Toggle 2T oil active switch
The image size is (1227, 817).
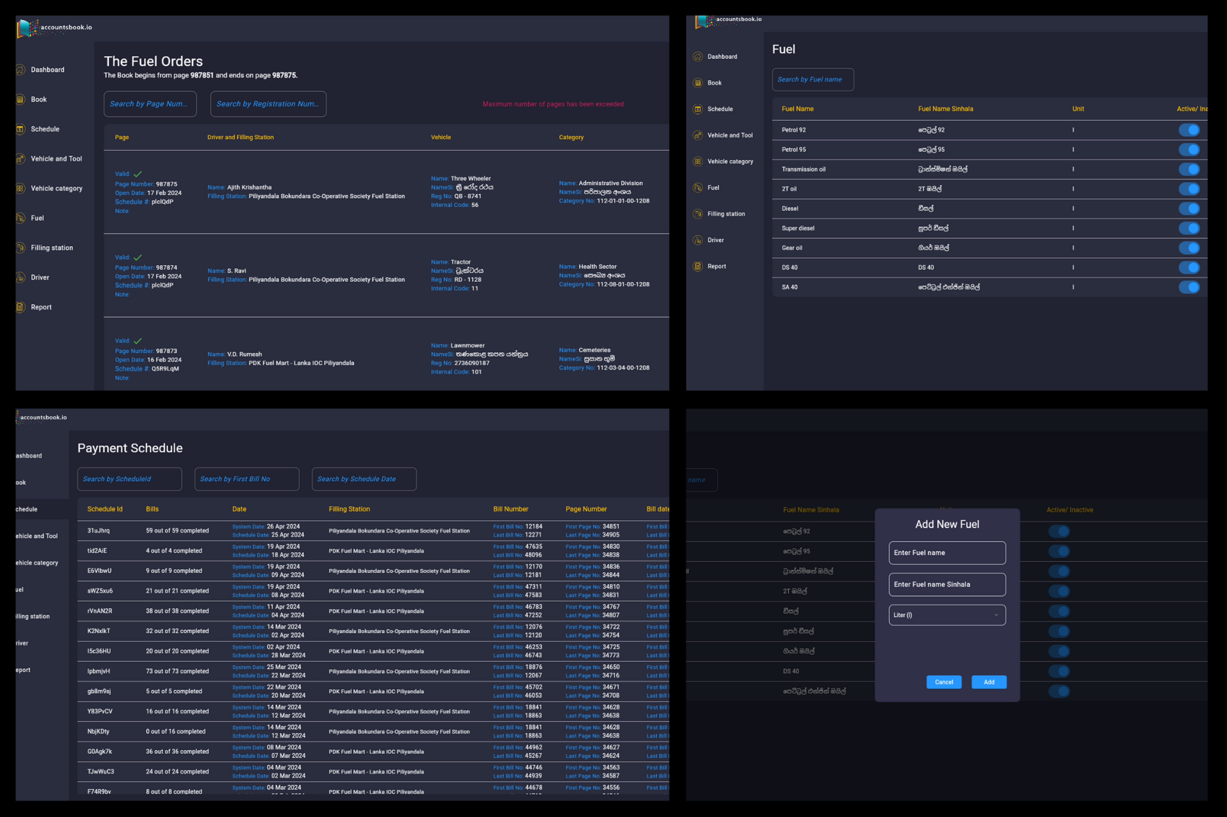tap(1189, 189)
